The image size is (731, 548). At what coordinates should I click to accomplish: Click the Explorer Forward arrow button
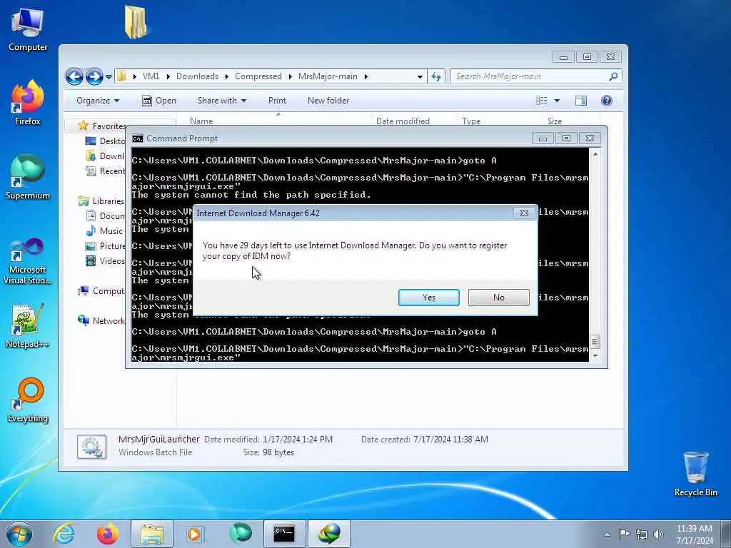point(94,76)
